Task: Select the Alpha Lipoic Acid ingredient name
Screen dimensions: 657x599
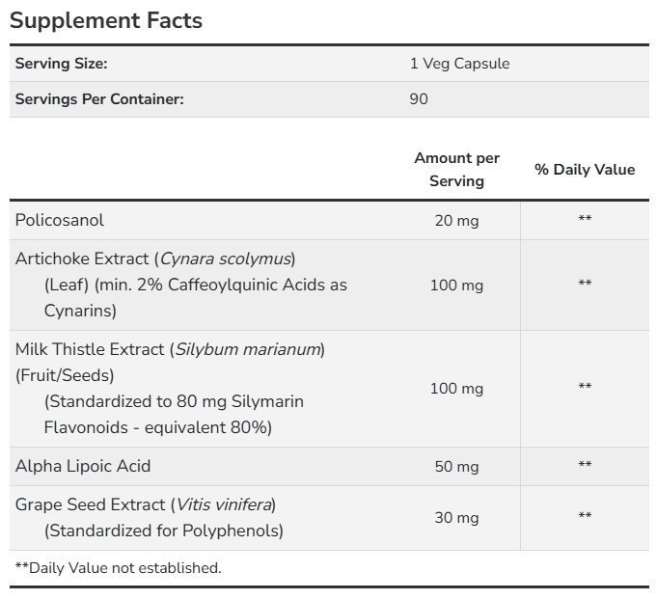Action: click(83, 466)
